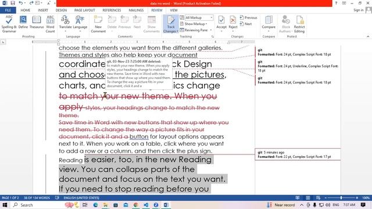Switch to Web Layout view
Screen dimensions: 372x209
tap(319, 197)
